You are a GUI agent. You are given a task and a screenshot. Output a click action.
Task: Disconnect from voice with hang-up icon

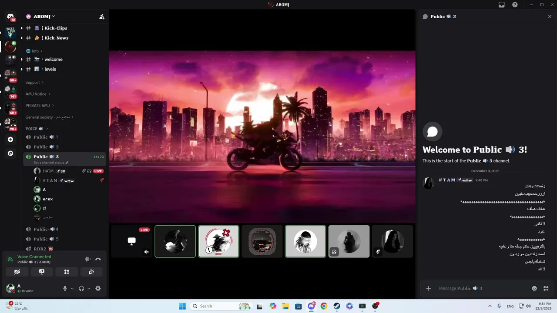[98, 259]
